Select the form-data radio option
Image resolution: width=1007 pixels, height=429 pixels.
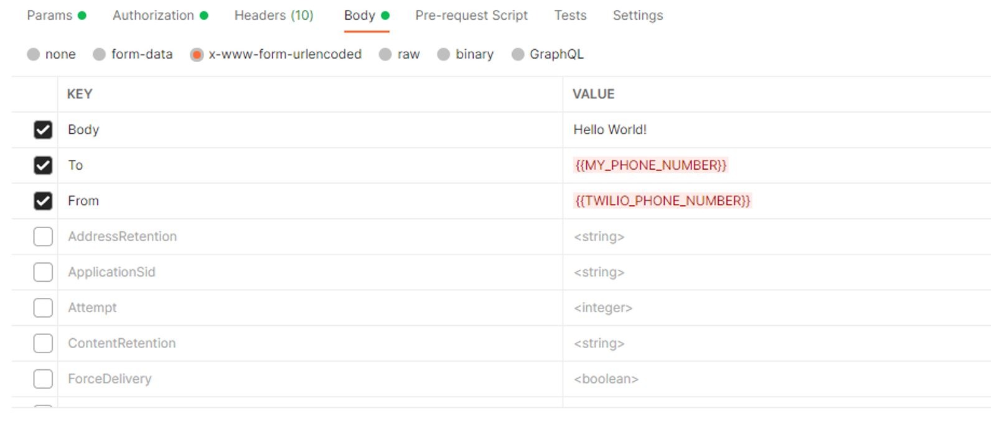[x=100, y=55]
